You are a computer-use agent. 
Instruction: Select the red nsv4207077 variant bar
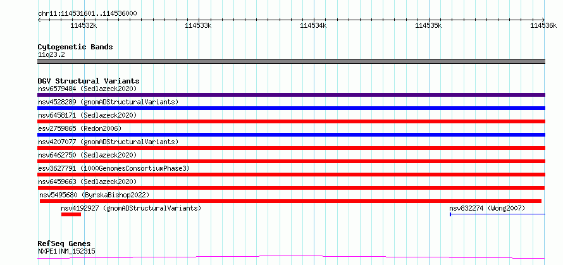click(x=291, y=148)
